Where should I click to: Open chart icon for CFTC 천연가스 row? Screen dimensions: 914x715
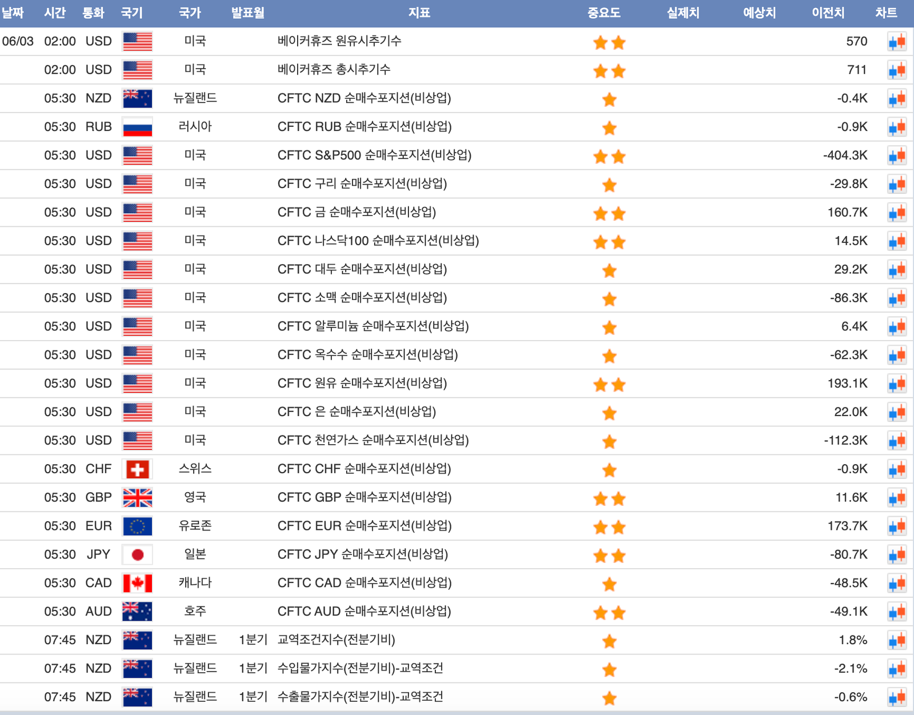897,441
